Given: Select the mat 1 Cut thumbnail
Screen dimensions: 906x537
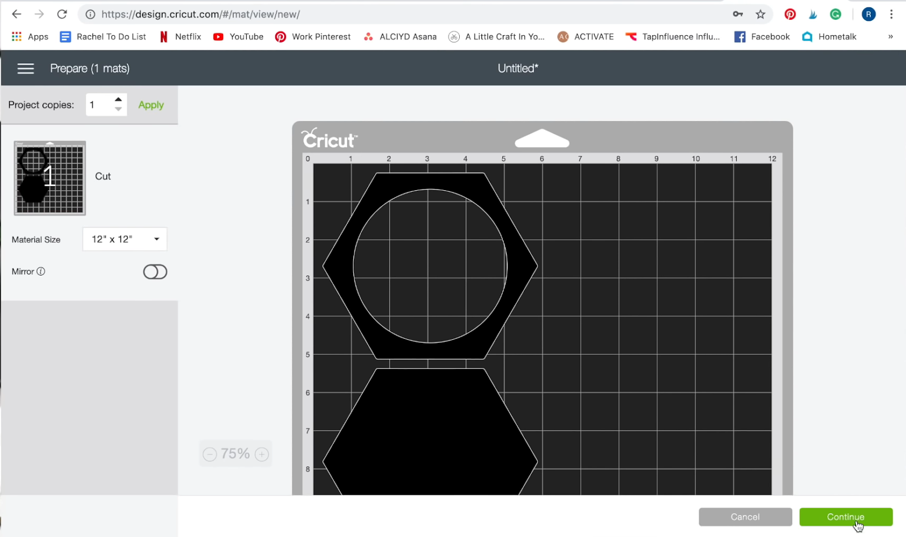Looking at the screenshot, I should (x=50, y=178).
